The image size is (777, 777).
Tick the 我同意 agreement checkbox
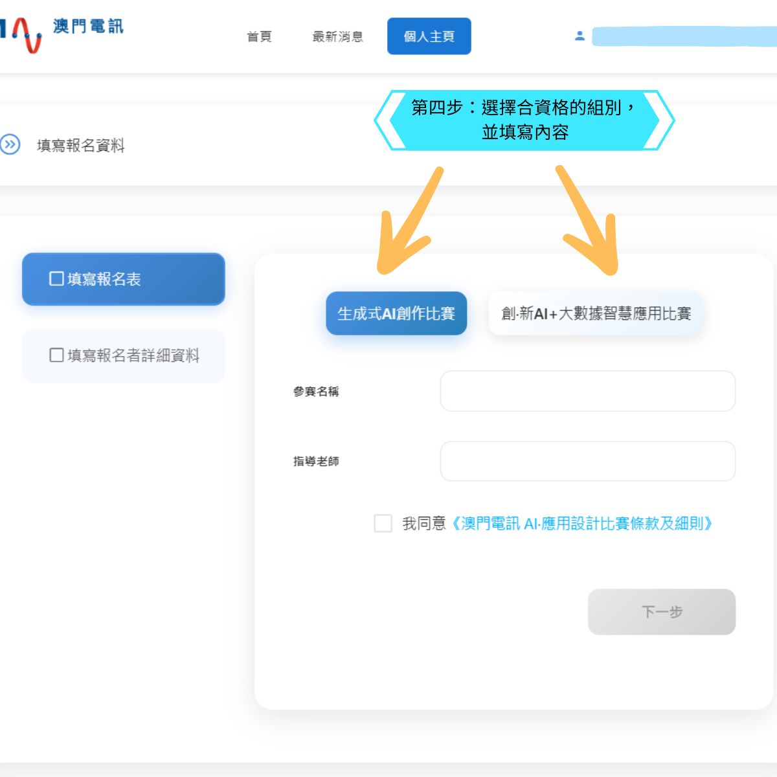383,523
